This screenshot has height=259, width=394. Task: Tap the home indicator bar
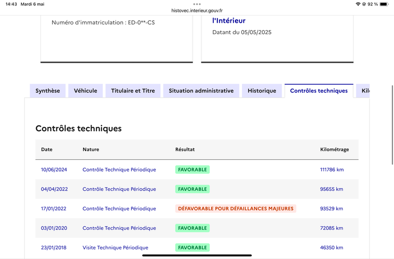197,255
